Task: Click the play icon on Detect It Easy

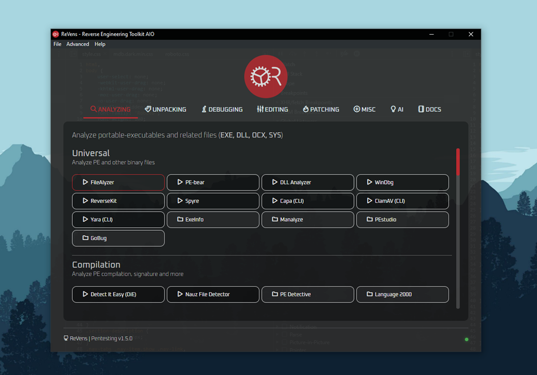Action: pos(85,294)
